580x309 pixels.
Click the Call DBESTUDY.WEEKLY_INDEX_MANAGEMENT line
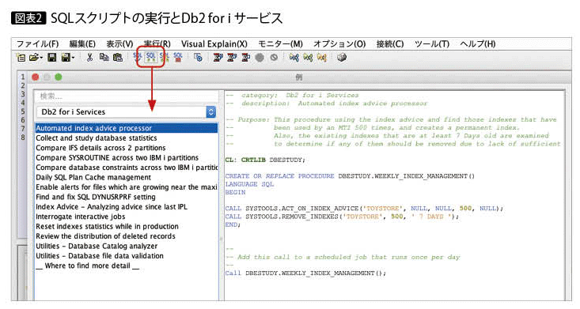(x=305, y=273)
